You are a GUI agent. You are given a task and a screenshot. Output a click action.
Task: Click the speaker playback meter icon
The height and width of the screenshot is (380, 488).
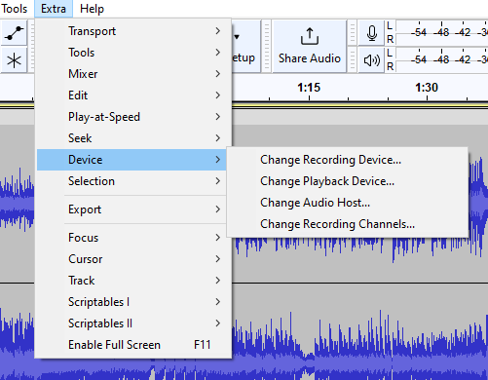tap(371, 60)
